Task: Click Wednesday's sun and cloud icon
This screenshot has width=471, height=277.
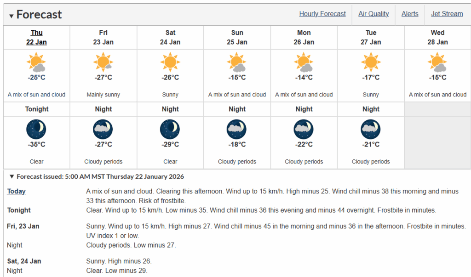Action: [437, 62]
